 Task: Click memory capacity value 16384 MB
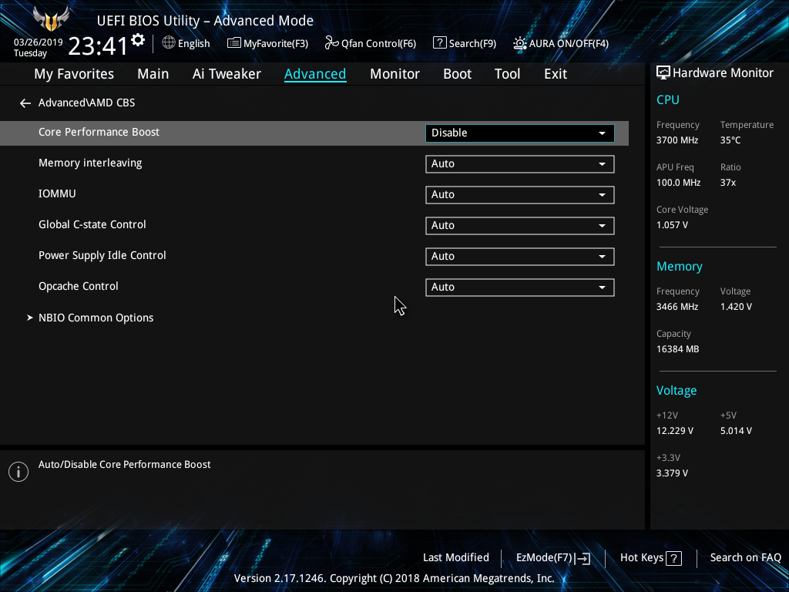coord(678,349)
